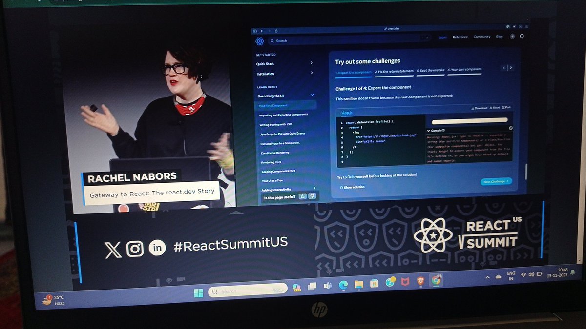Open the weather widget showing 25°C Haze
Screen dimensions: 586x329
click(x=54, y=299)
